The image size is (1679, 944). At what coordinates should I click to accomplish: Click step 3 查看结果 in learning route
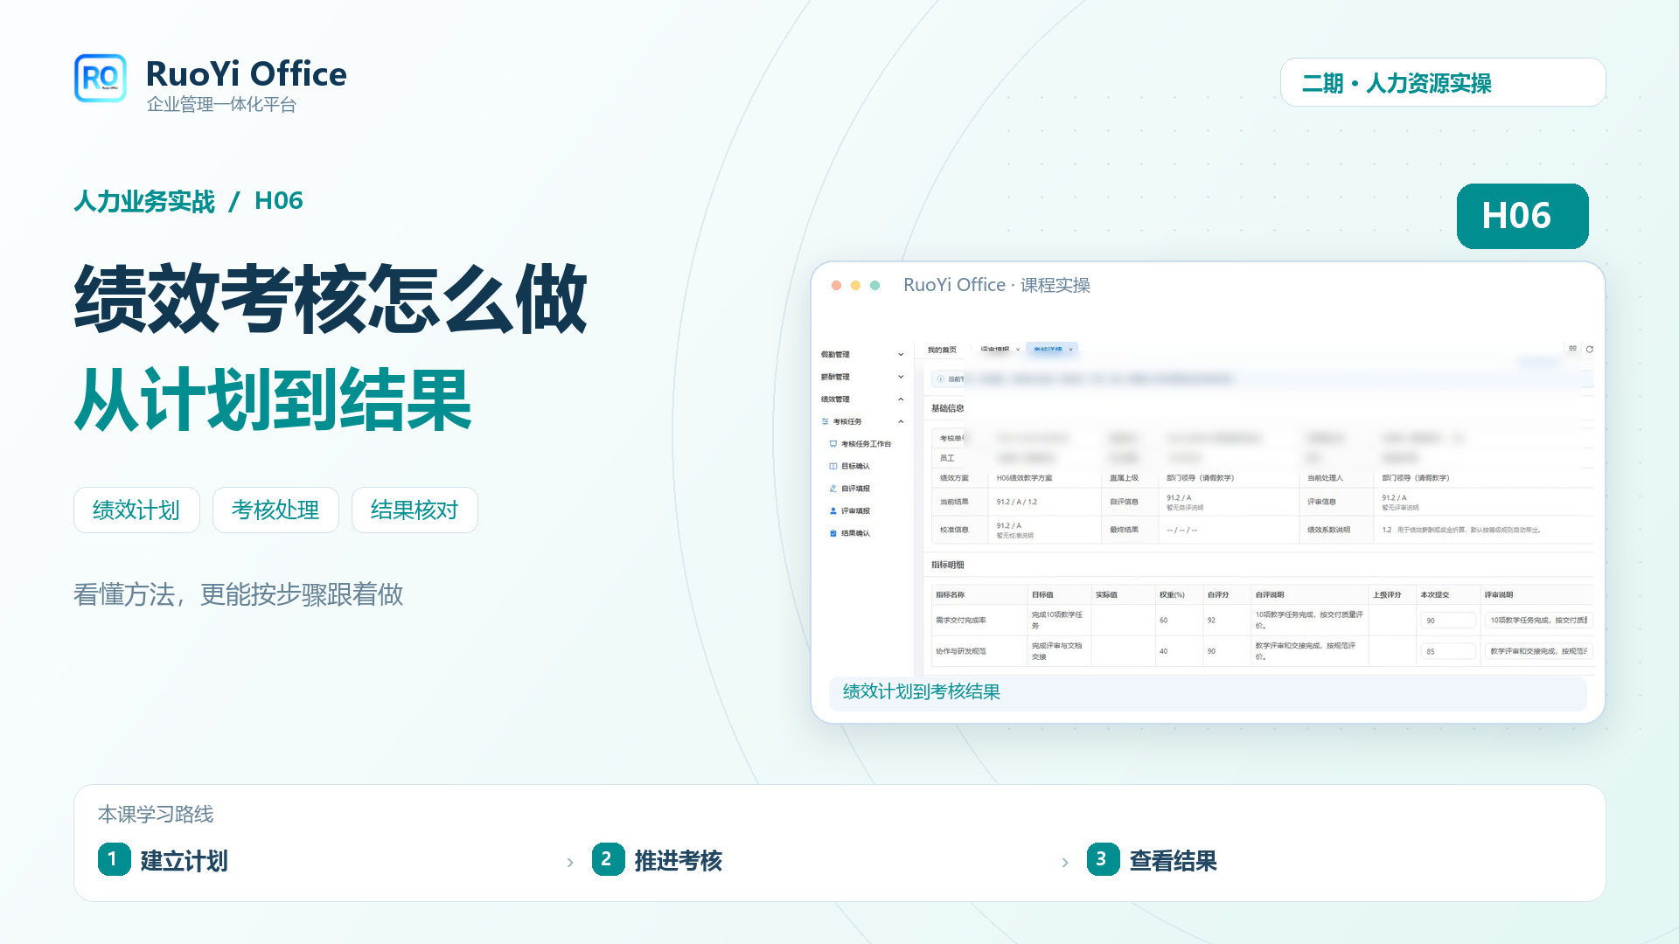[1153, 860]
